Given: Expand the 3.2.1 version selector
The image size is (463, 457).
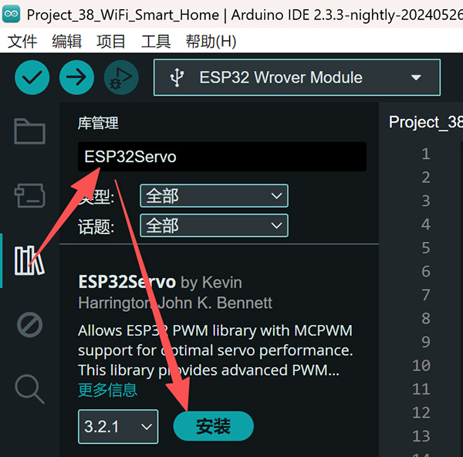Looking at the screenshot, I should (118, 427).
